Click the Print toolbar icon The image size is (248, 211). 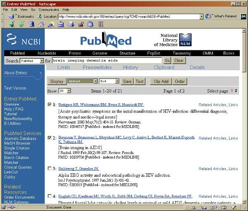[x=71, y=24]
